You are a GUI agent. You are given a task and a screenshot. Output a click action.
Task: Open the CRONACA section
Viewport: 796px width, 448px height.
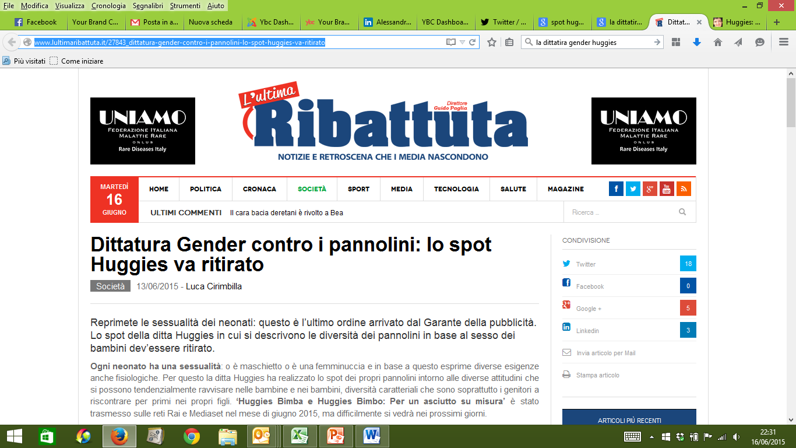coord(260,189)
